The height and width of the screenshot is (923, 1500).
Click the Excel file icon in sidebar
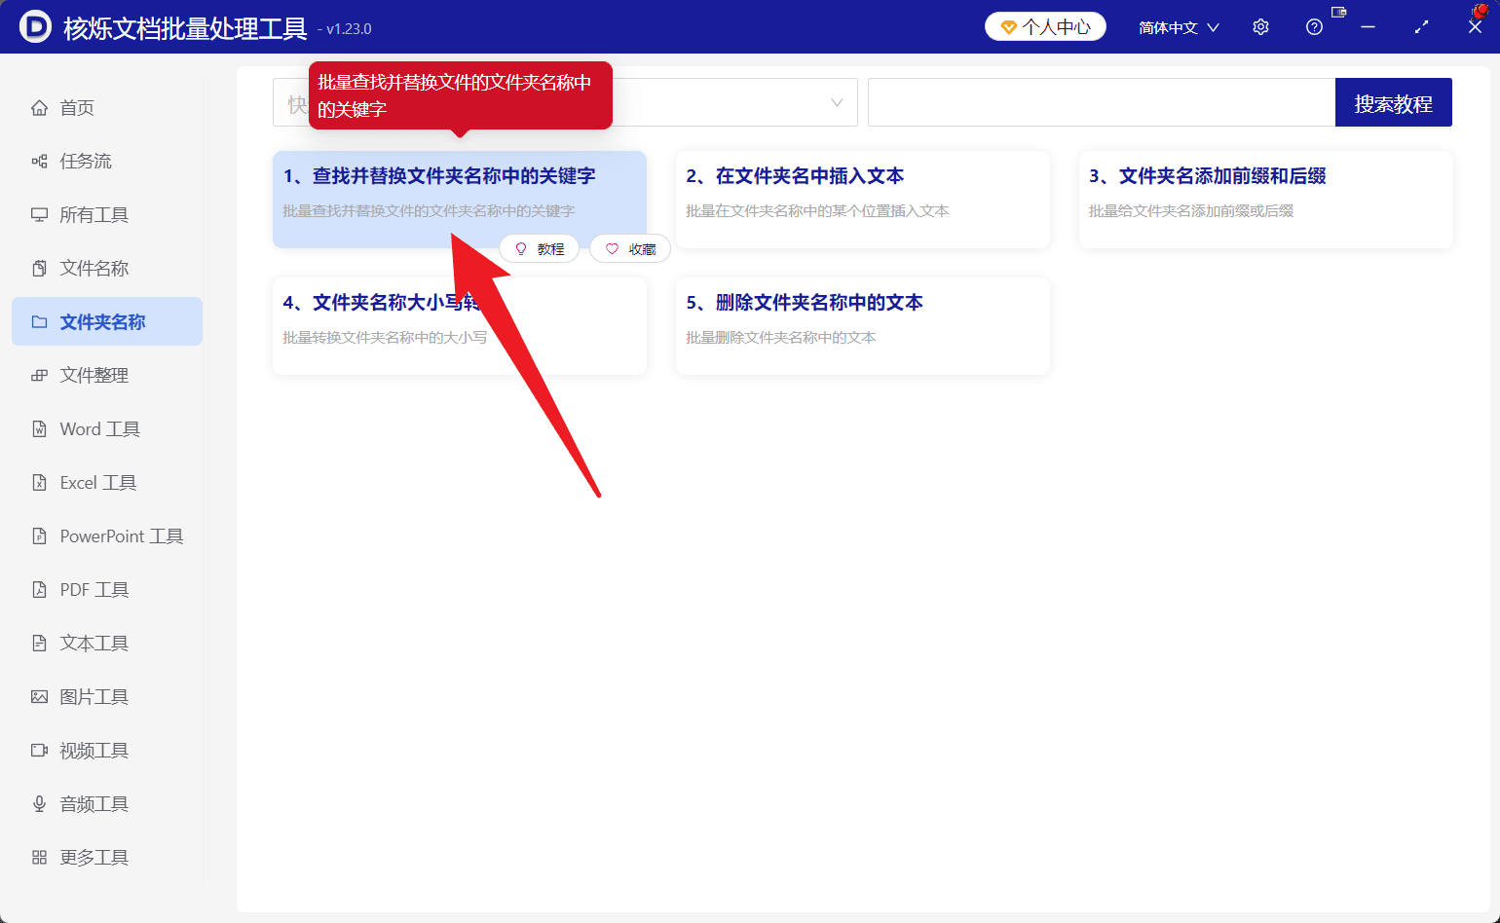(39, 482)
